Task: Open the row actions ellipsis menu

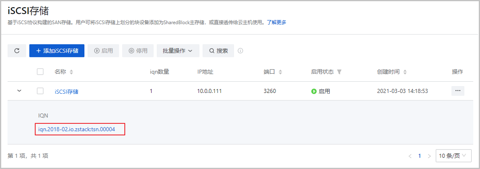Action: click(458, 91)
